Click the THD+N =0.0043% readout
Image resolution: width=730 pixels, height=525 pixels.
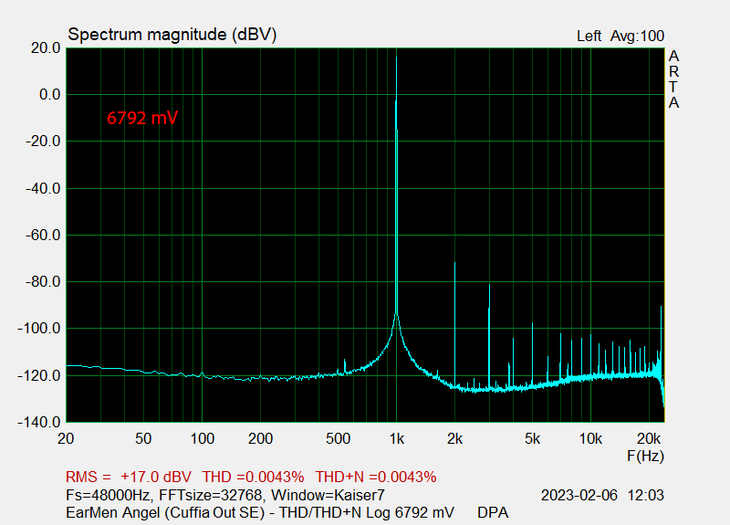[376, 477]
